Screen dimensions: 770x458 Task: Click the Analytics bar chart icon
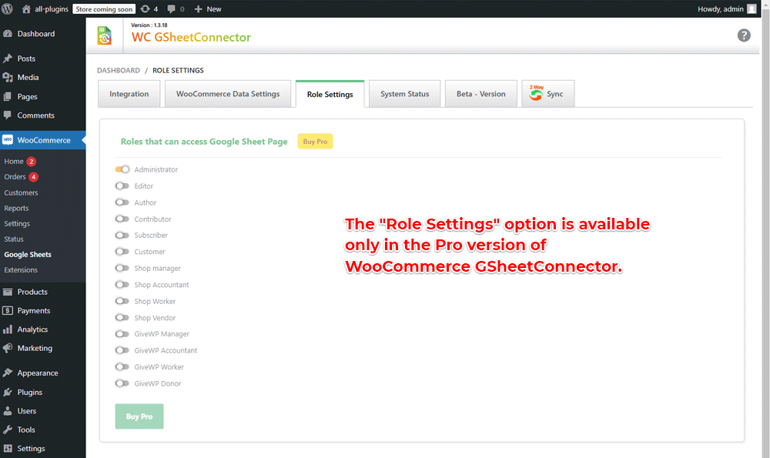[x=8, y=329]
